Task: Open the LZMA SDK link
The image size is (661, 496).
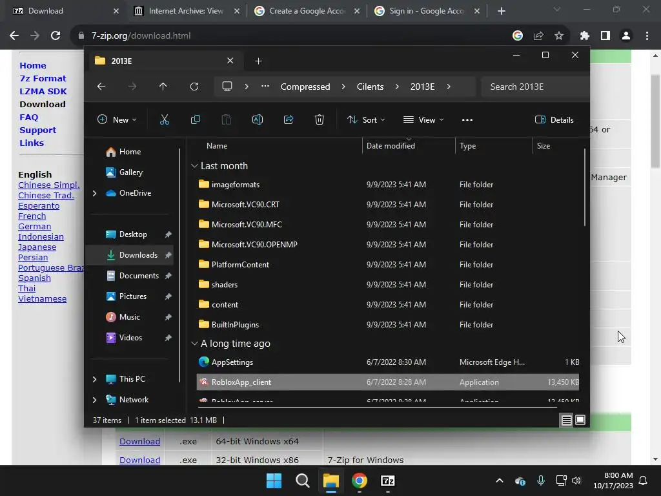Action: [x=43, y=92]
